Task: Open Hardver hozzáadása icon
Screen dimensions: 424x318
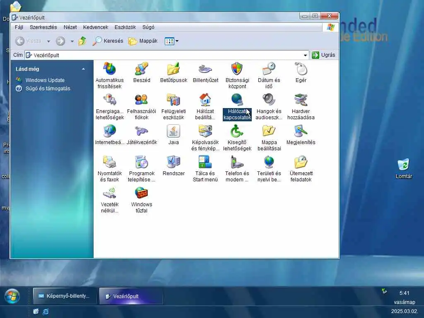Action: [301, 106]
